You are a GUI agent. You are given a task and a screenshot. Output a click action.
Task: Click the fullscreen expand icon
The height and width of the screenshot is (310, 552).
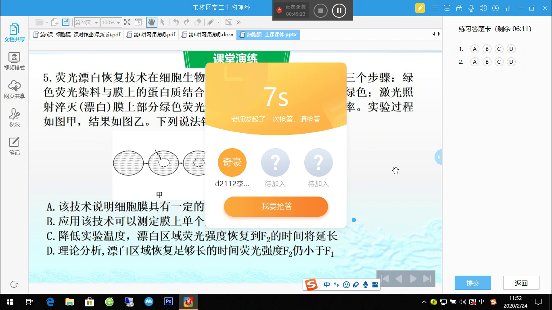(x=127, y=22)
